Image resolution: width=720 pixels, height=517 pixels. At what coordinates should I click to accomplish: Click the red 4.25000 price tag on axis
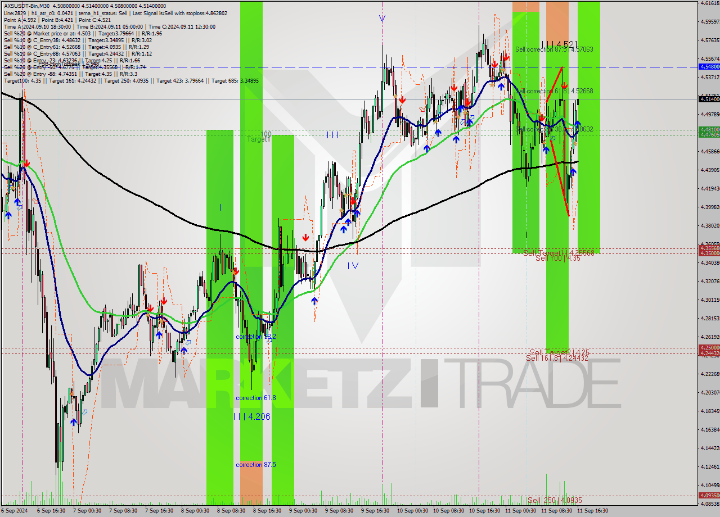click(709, 348)
